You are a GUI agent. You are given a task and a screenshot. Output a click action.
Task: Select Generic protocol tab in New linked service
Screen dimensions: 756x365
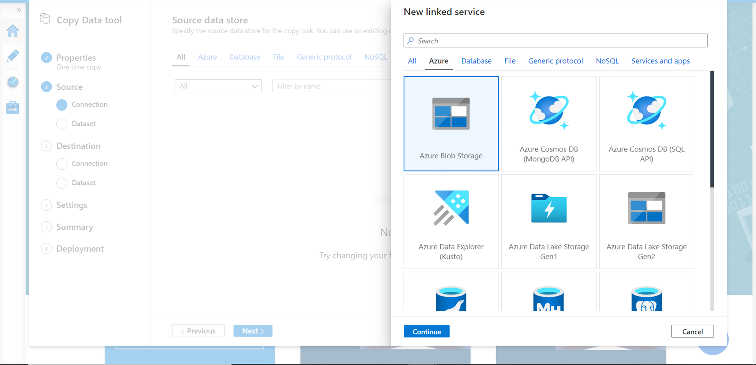pos(556,61)
